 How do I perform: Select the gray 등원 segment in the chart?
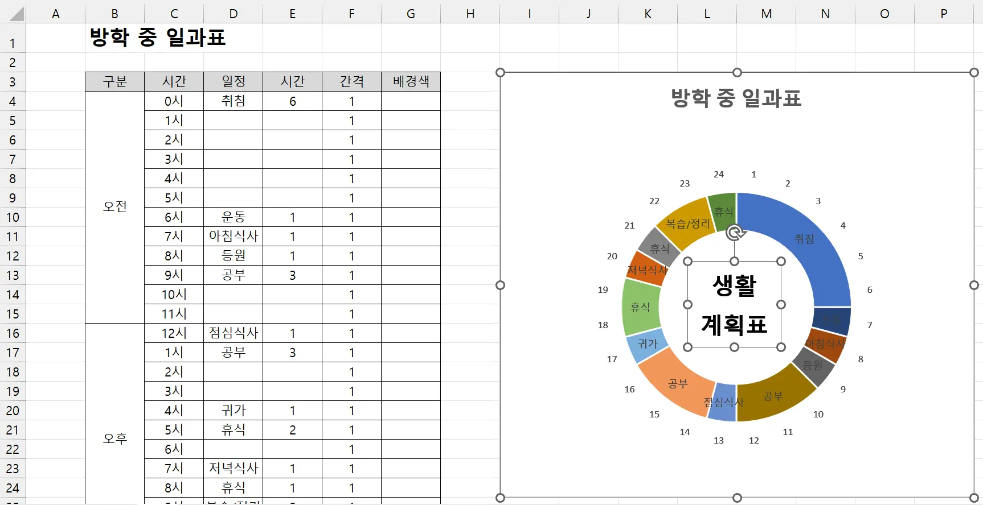point(814,366)
